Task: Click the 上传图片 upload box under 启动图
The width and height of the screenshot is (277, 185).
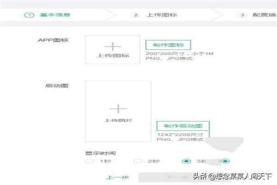Action: 118,111
